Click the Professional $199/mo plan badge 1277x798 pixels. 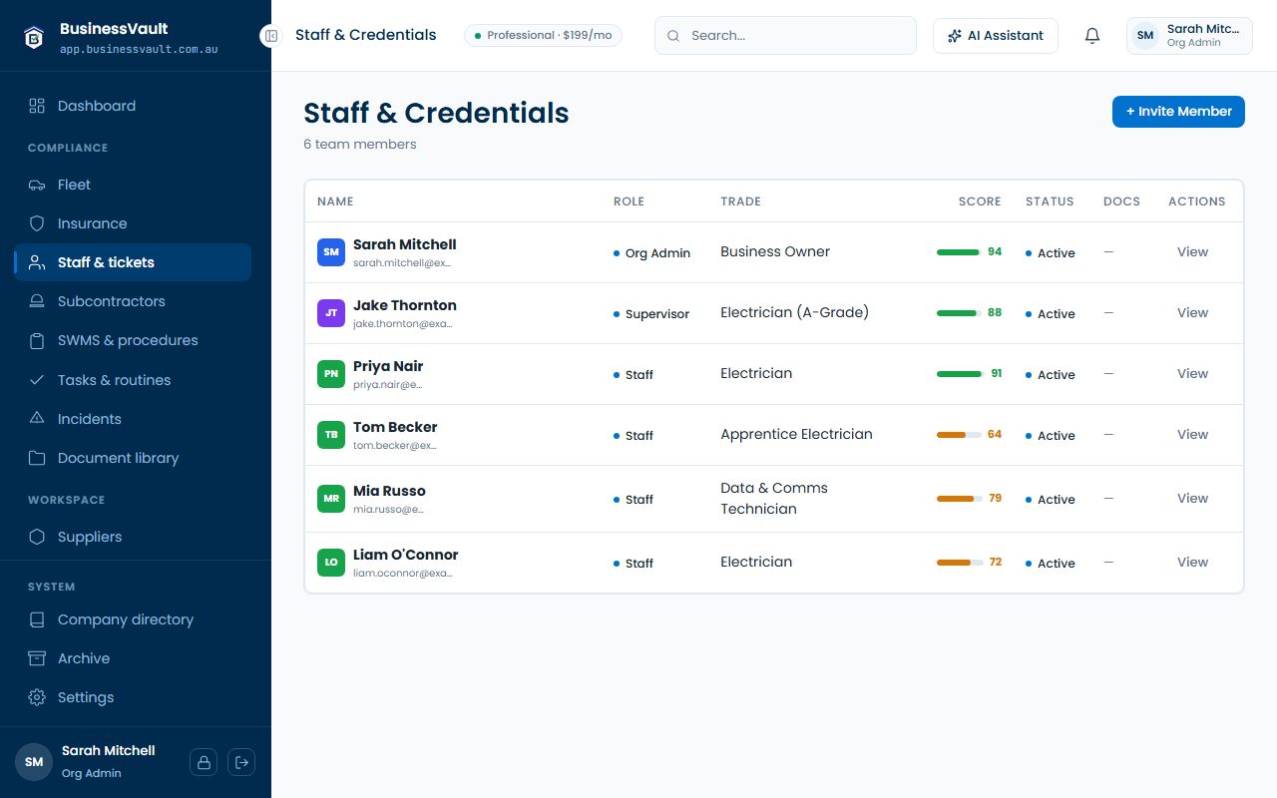tap(543, 36)
